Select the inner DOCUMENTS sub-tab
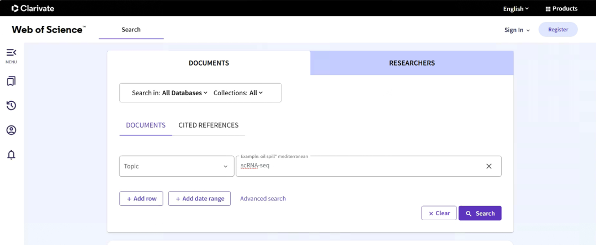The height and width of the screenshot is (245, 596). (x=146, y=125)
